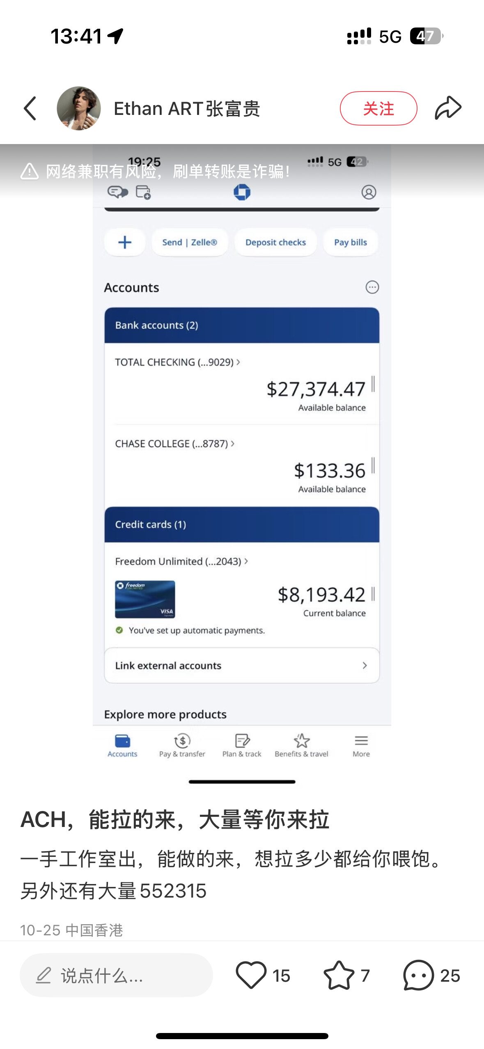Switch to Pay & transfer tab

pos(182,745)
